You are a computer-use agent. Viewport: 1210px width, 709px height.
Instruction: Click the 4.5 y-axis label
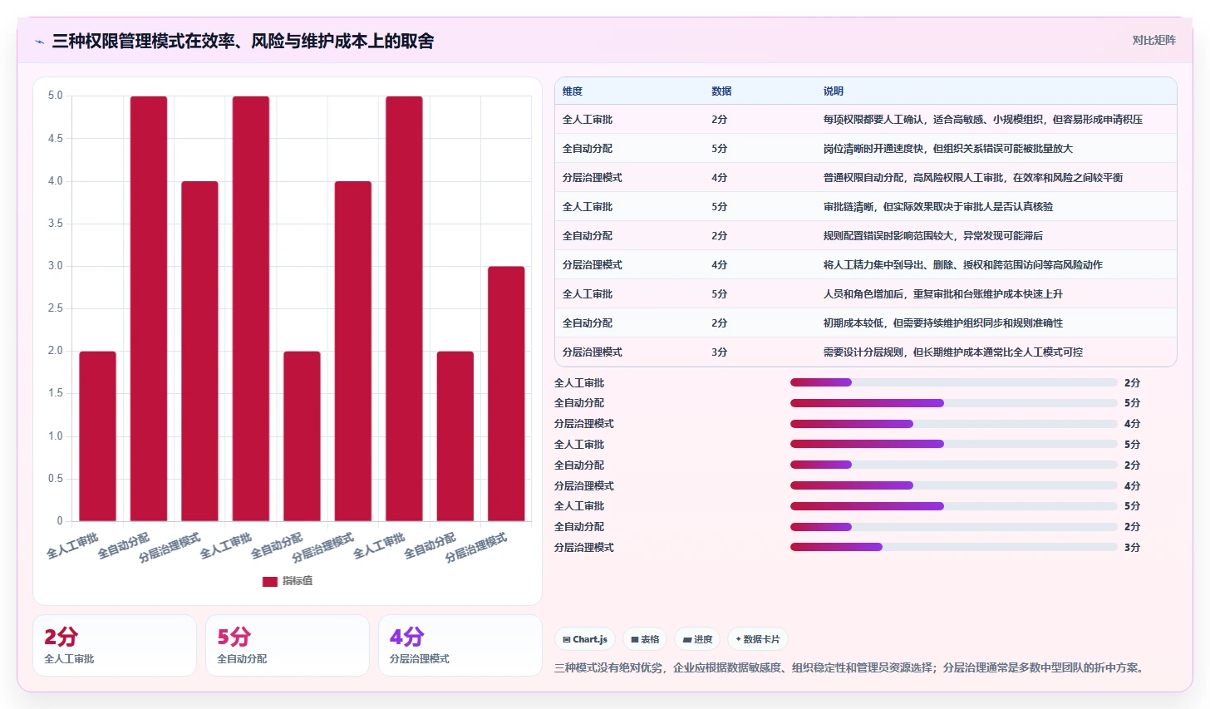pos(55,138)
